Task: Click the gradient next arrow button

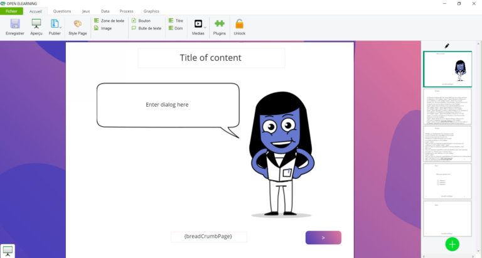Action: coord(323,238)
